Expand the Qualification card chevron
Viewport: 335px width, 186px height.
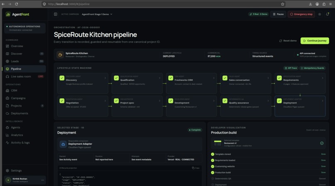point(159,78)
